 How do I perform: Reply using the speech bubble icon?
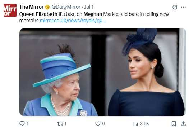click(x=22, y=124)
